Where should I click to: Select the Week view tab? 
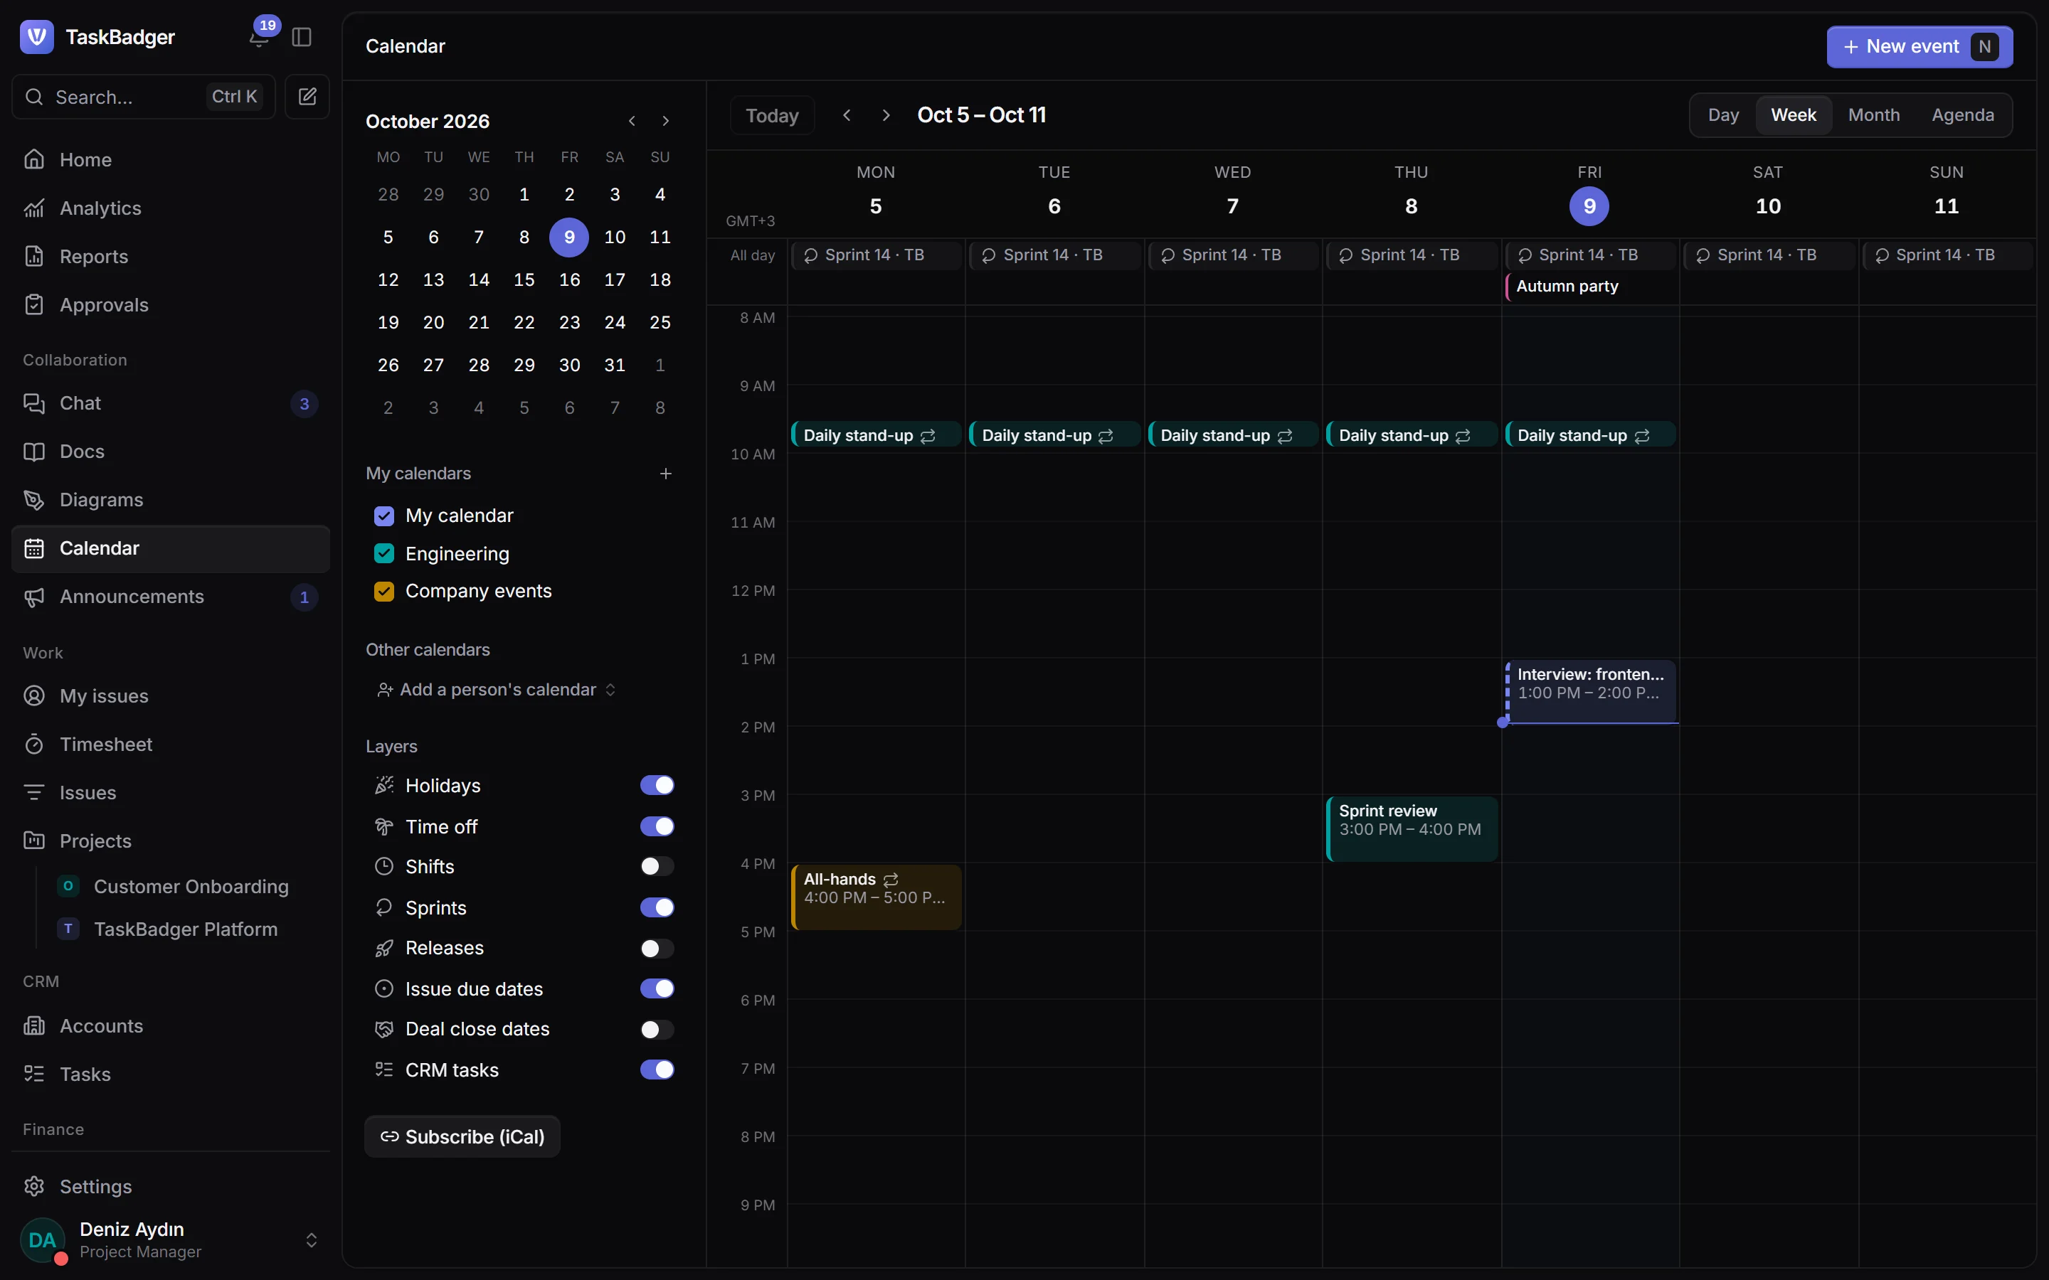pos(1794,115)
